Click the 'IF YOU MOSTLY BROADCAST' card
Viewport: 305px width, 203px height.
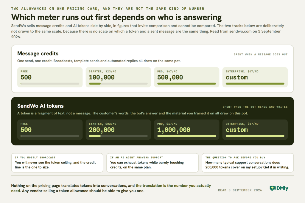(x=57, y=163)
